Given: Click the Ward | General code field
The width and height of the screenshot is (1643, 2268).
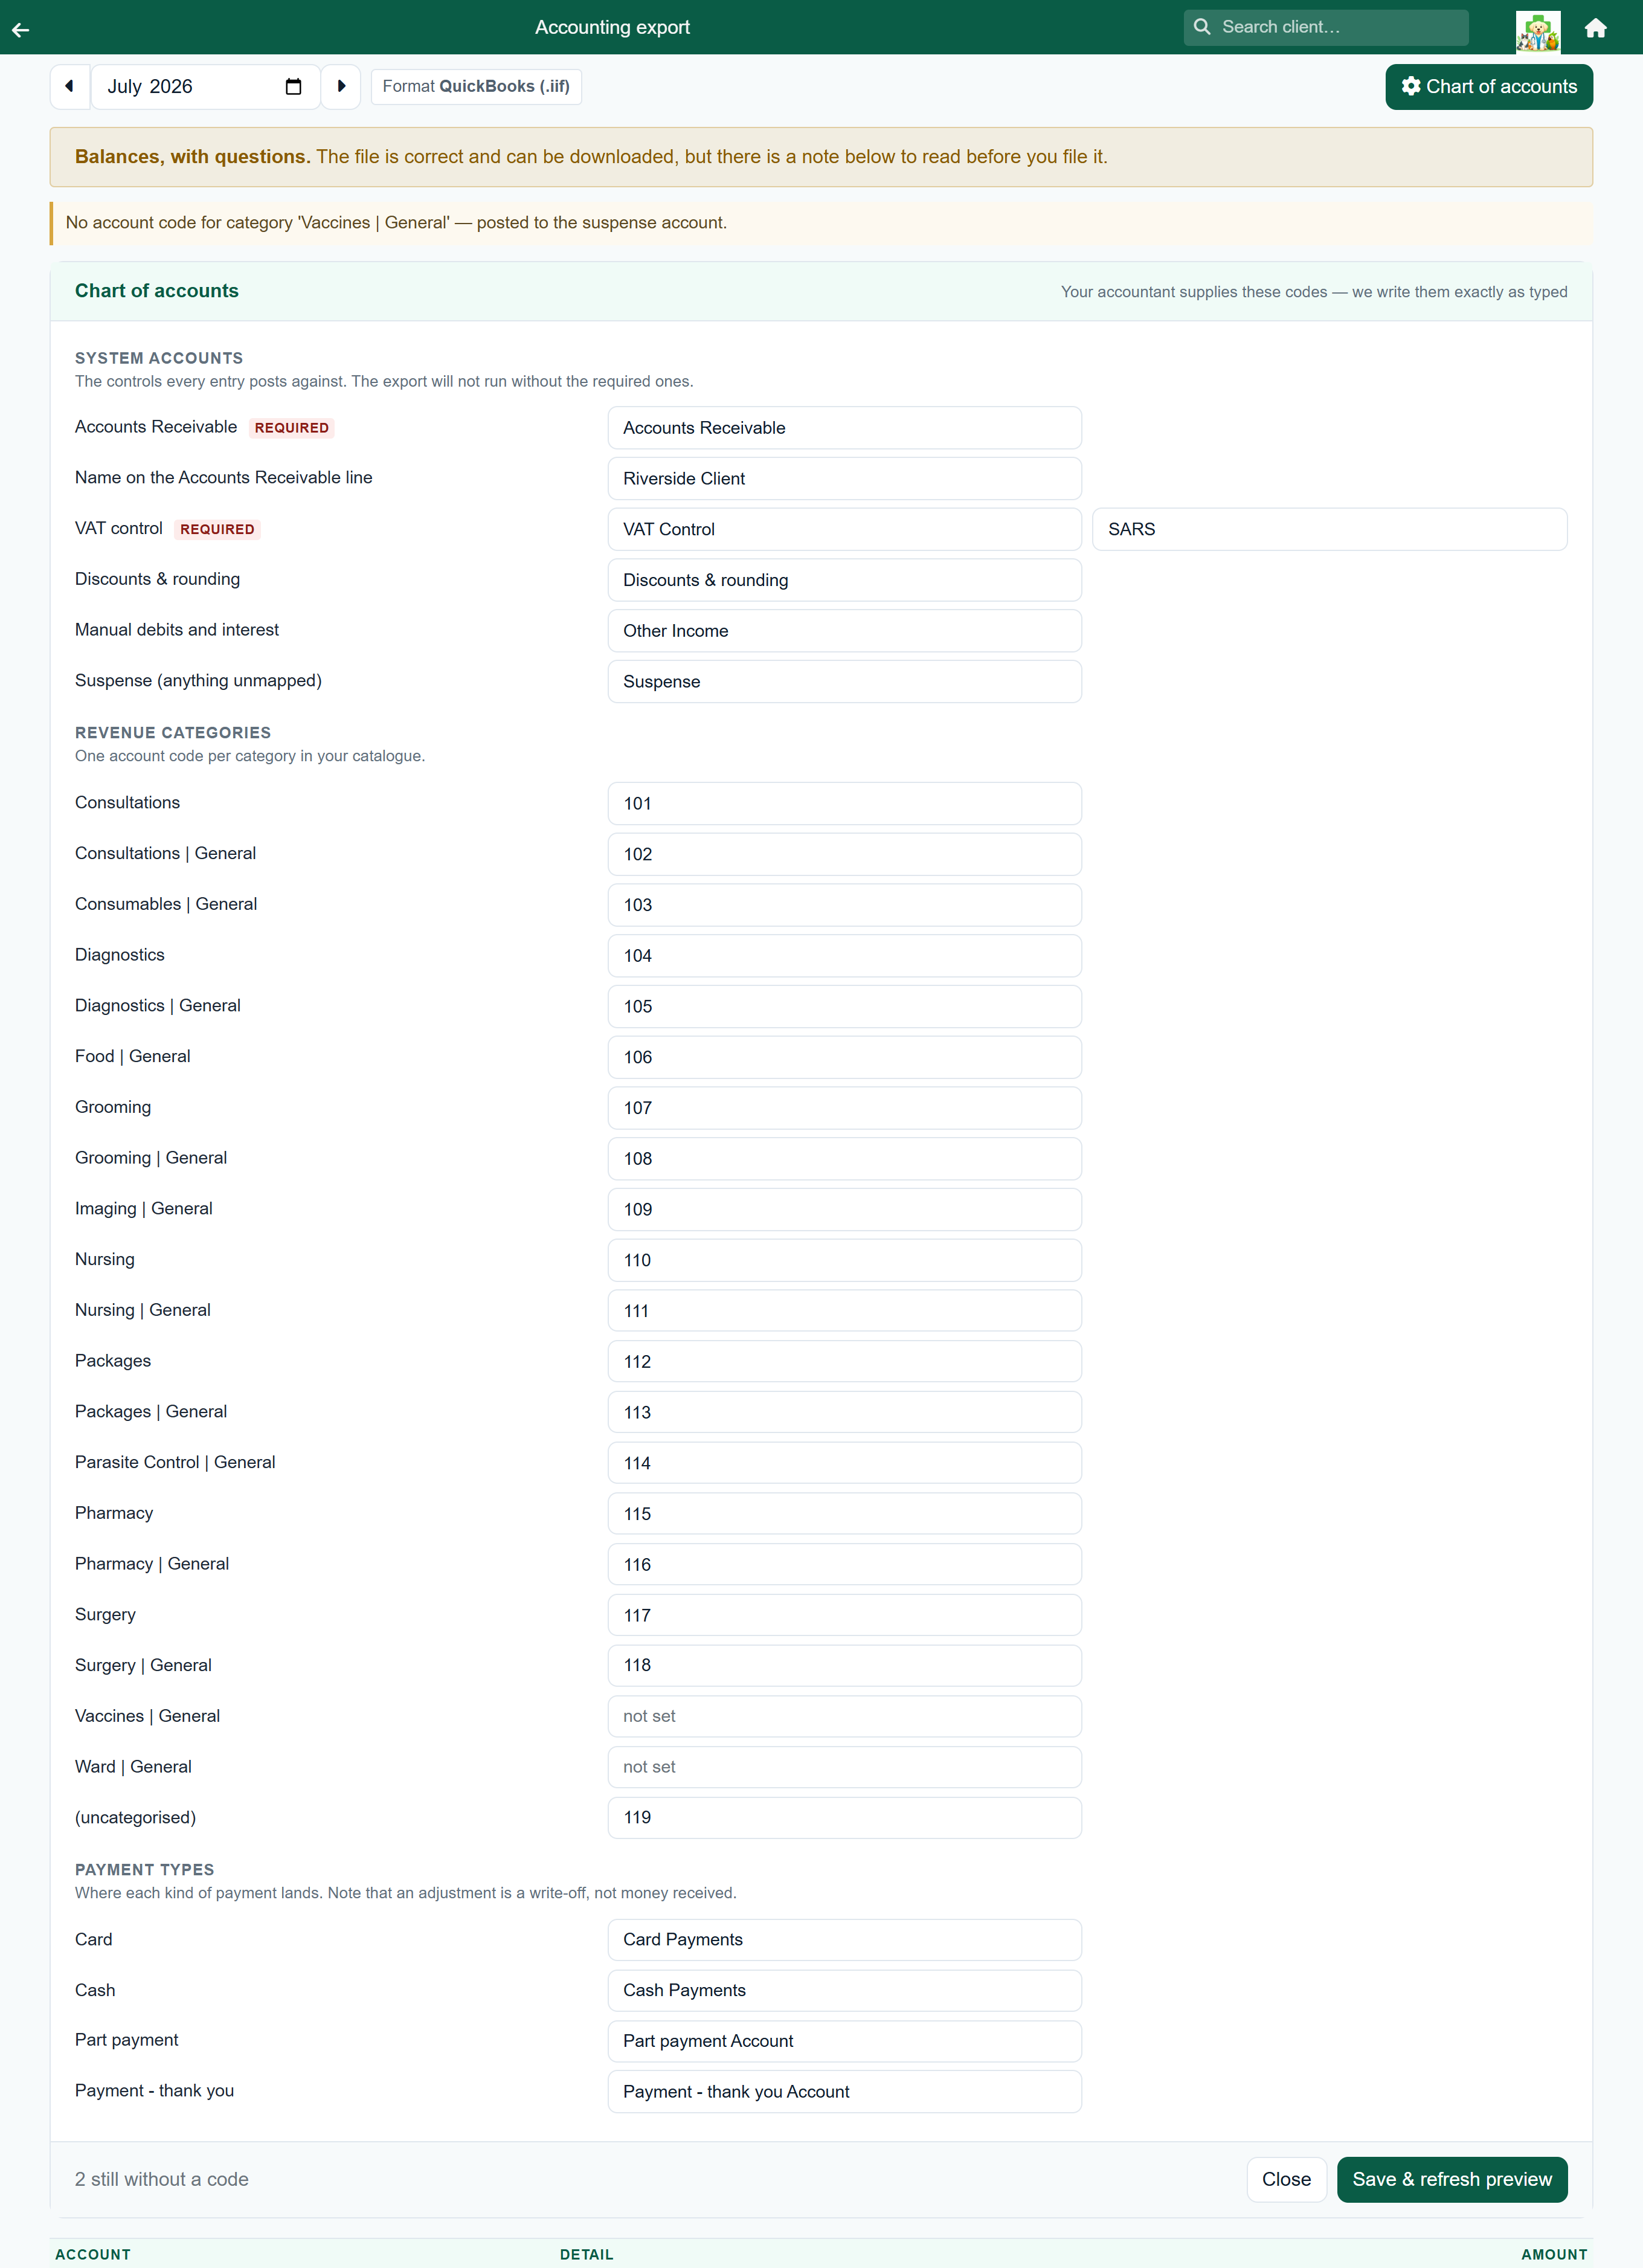Looking at the screenshot, I should tap(844, 1767).
